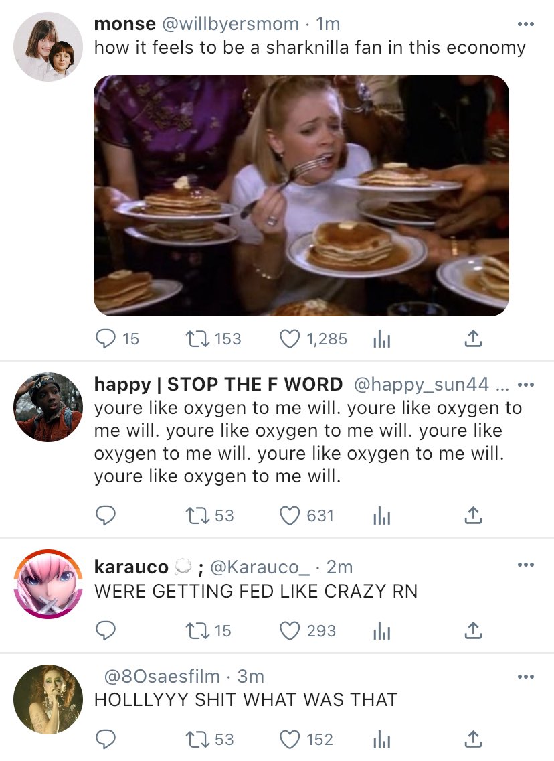The height and width of the screenshot is (761, 554).
Task: Reply to monse's sharknilla tweet
Action: 106,339
